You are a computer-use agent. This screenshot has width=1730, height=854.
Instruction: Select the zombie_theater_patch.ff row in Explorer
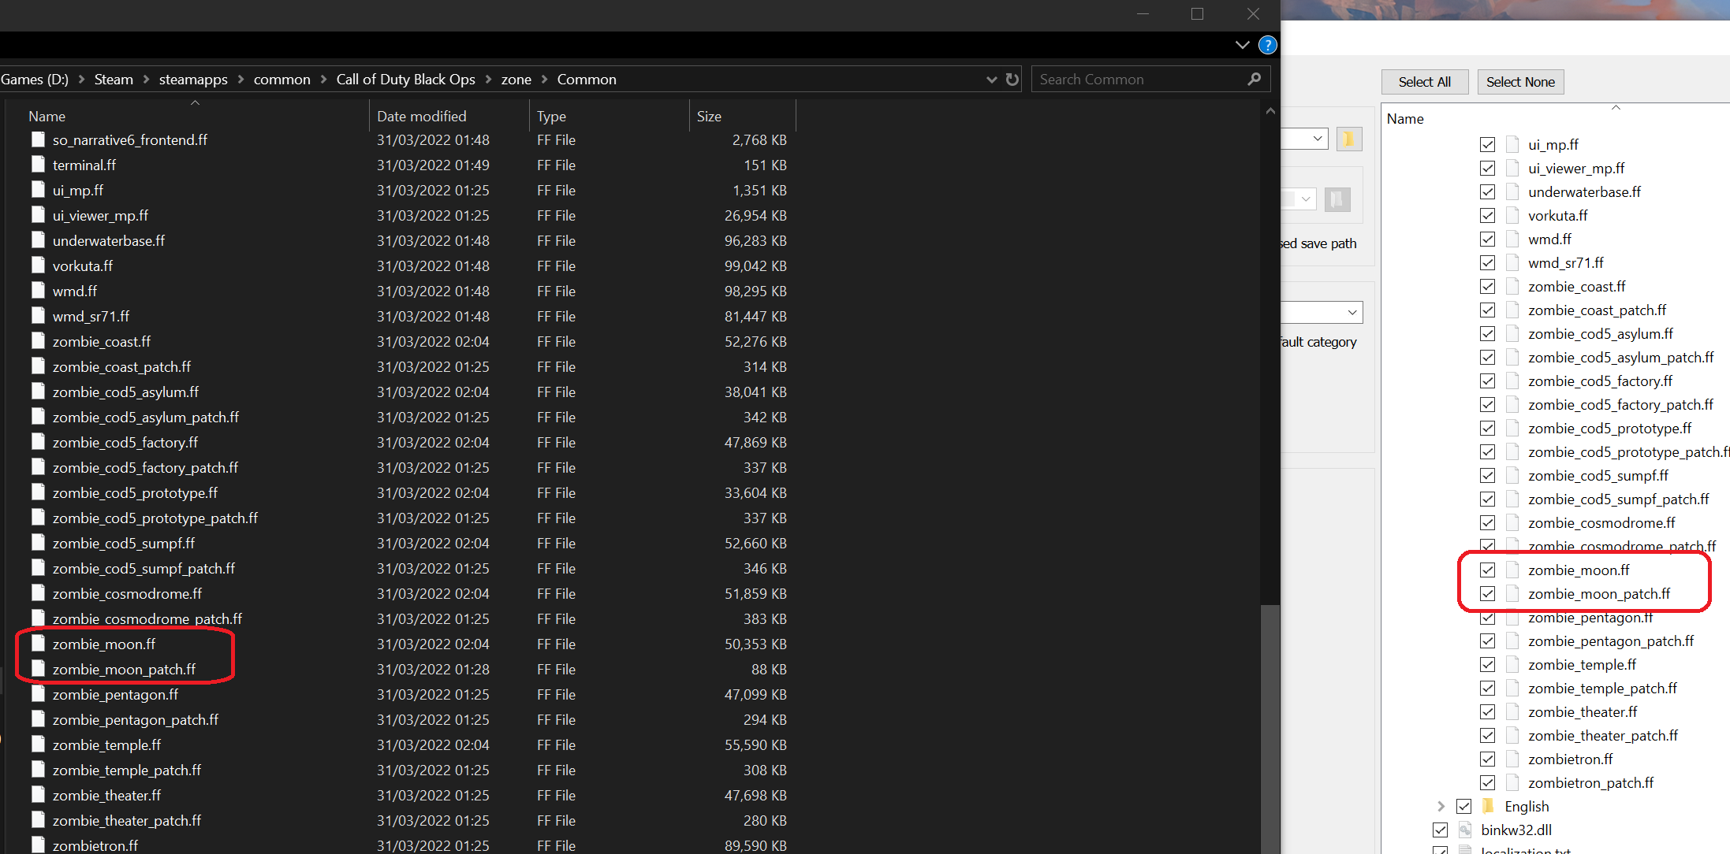[x=408, y=820]
